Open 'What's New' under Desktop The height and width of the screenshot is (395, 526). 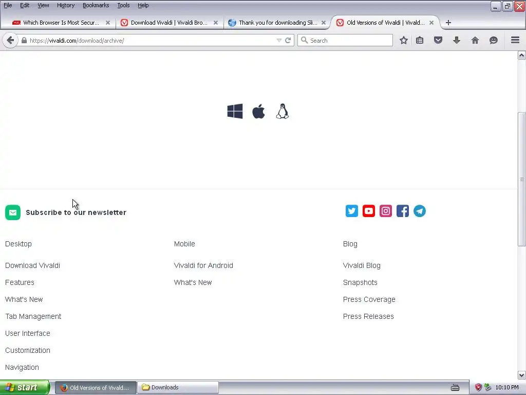(24, 299)
